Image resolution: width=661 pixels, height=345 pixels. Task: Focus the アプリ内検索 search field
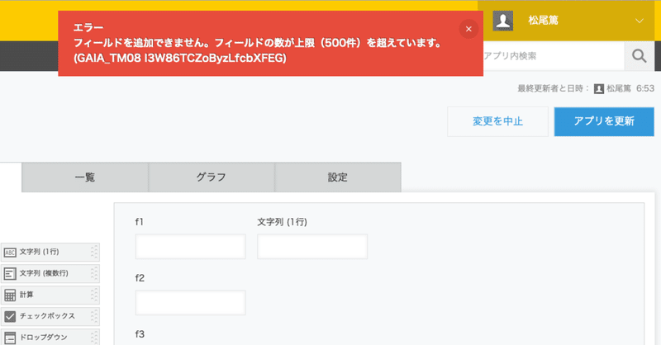[x=554, y=55]
